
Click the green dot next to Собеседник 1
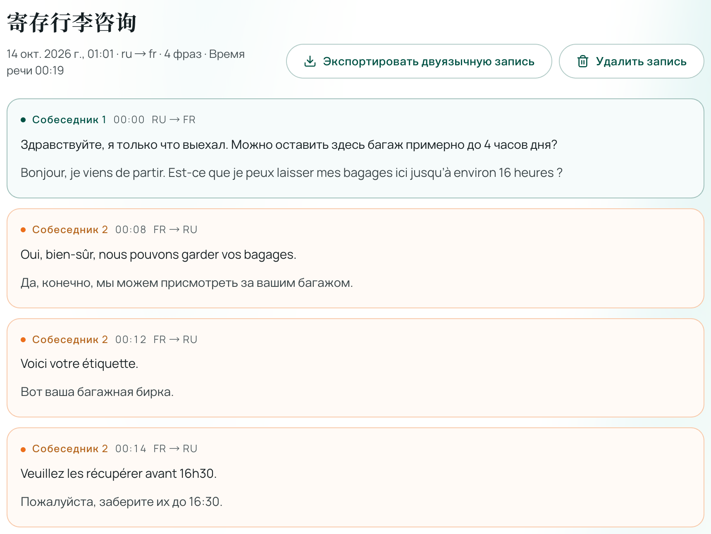[x=24, y=120]
